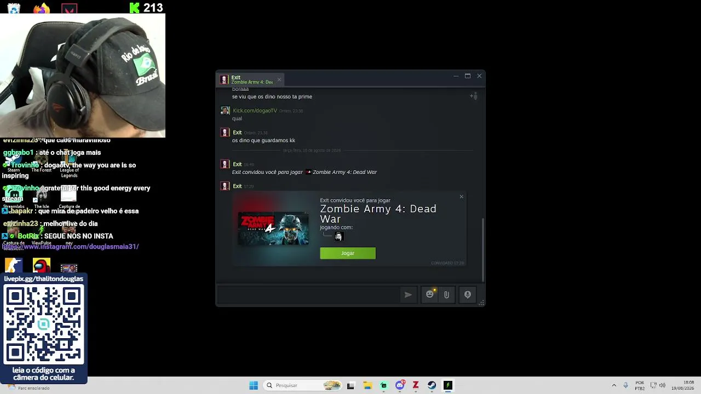Click Exit's avatar beside 'os dino que guardamos kk'

click(x=225, y=132)
